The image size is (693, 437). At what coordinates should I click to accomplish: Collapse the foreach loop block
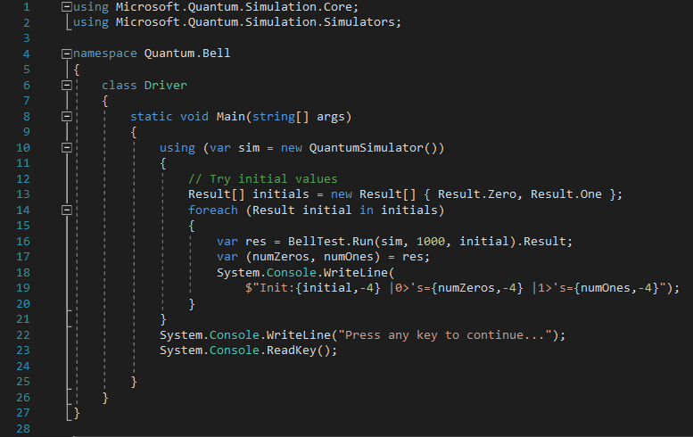pyautogui.click(x=67, y=210)
